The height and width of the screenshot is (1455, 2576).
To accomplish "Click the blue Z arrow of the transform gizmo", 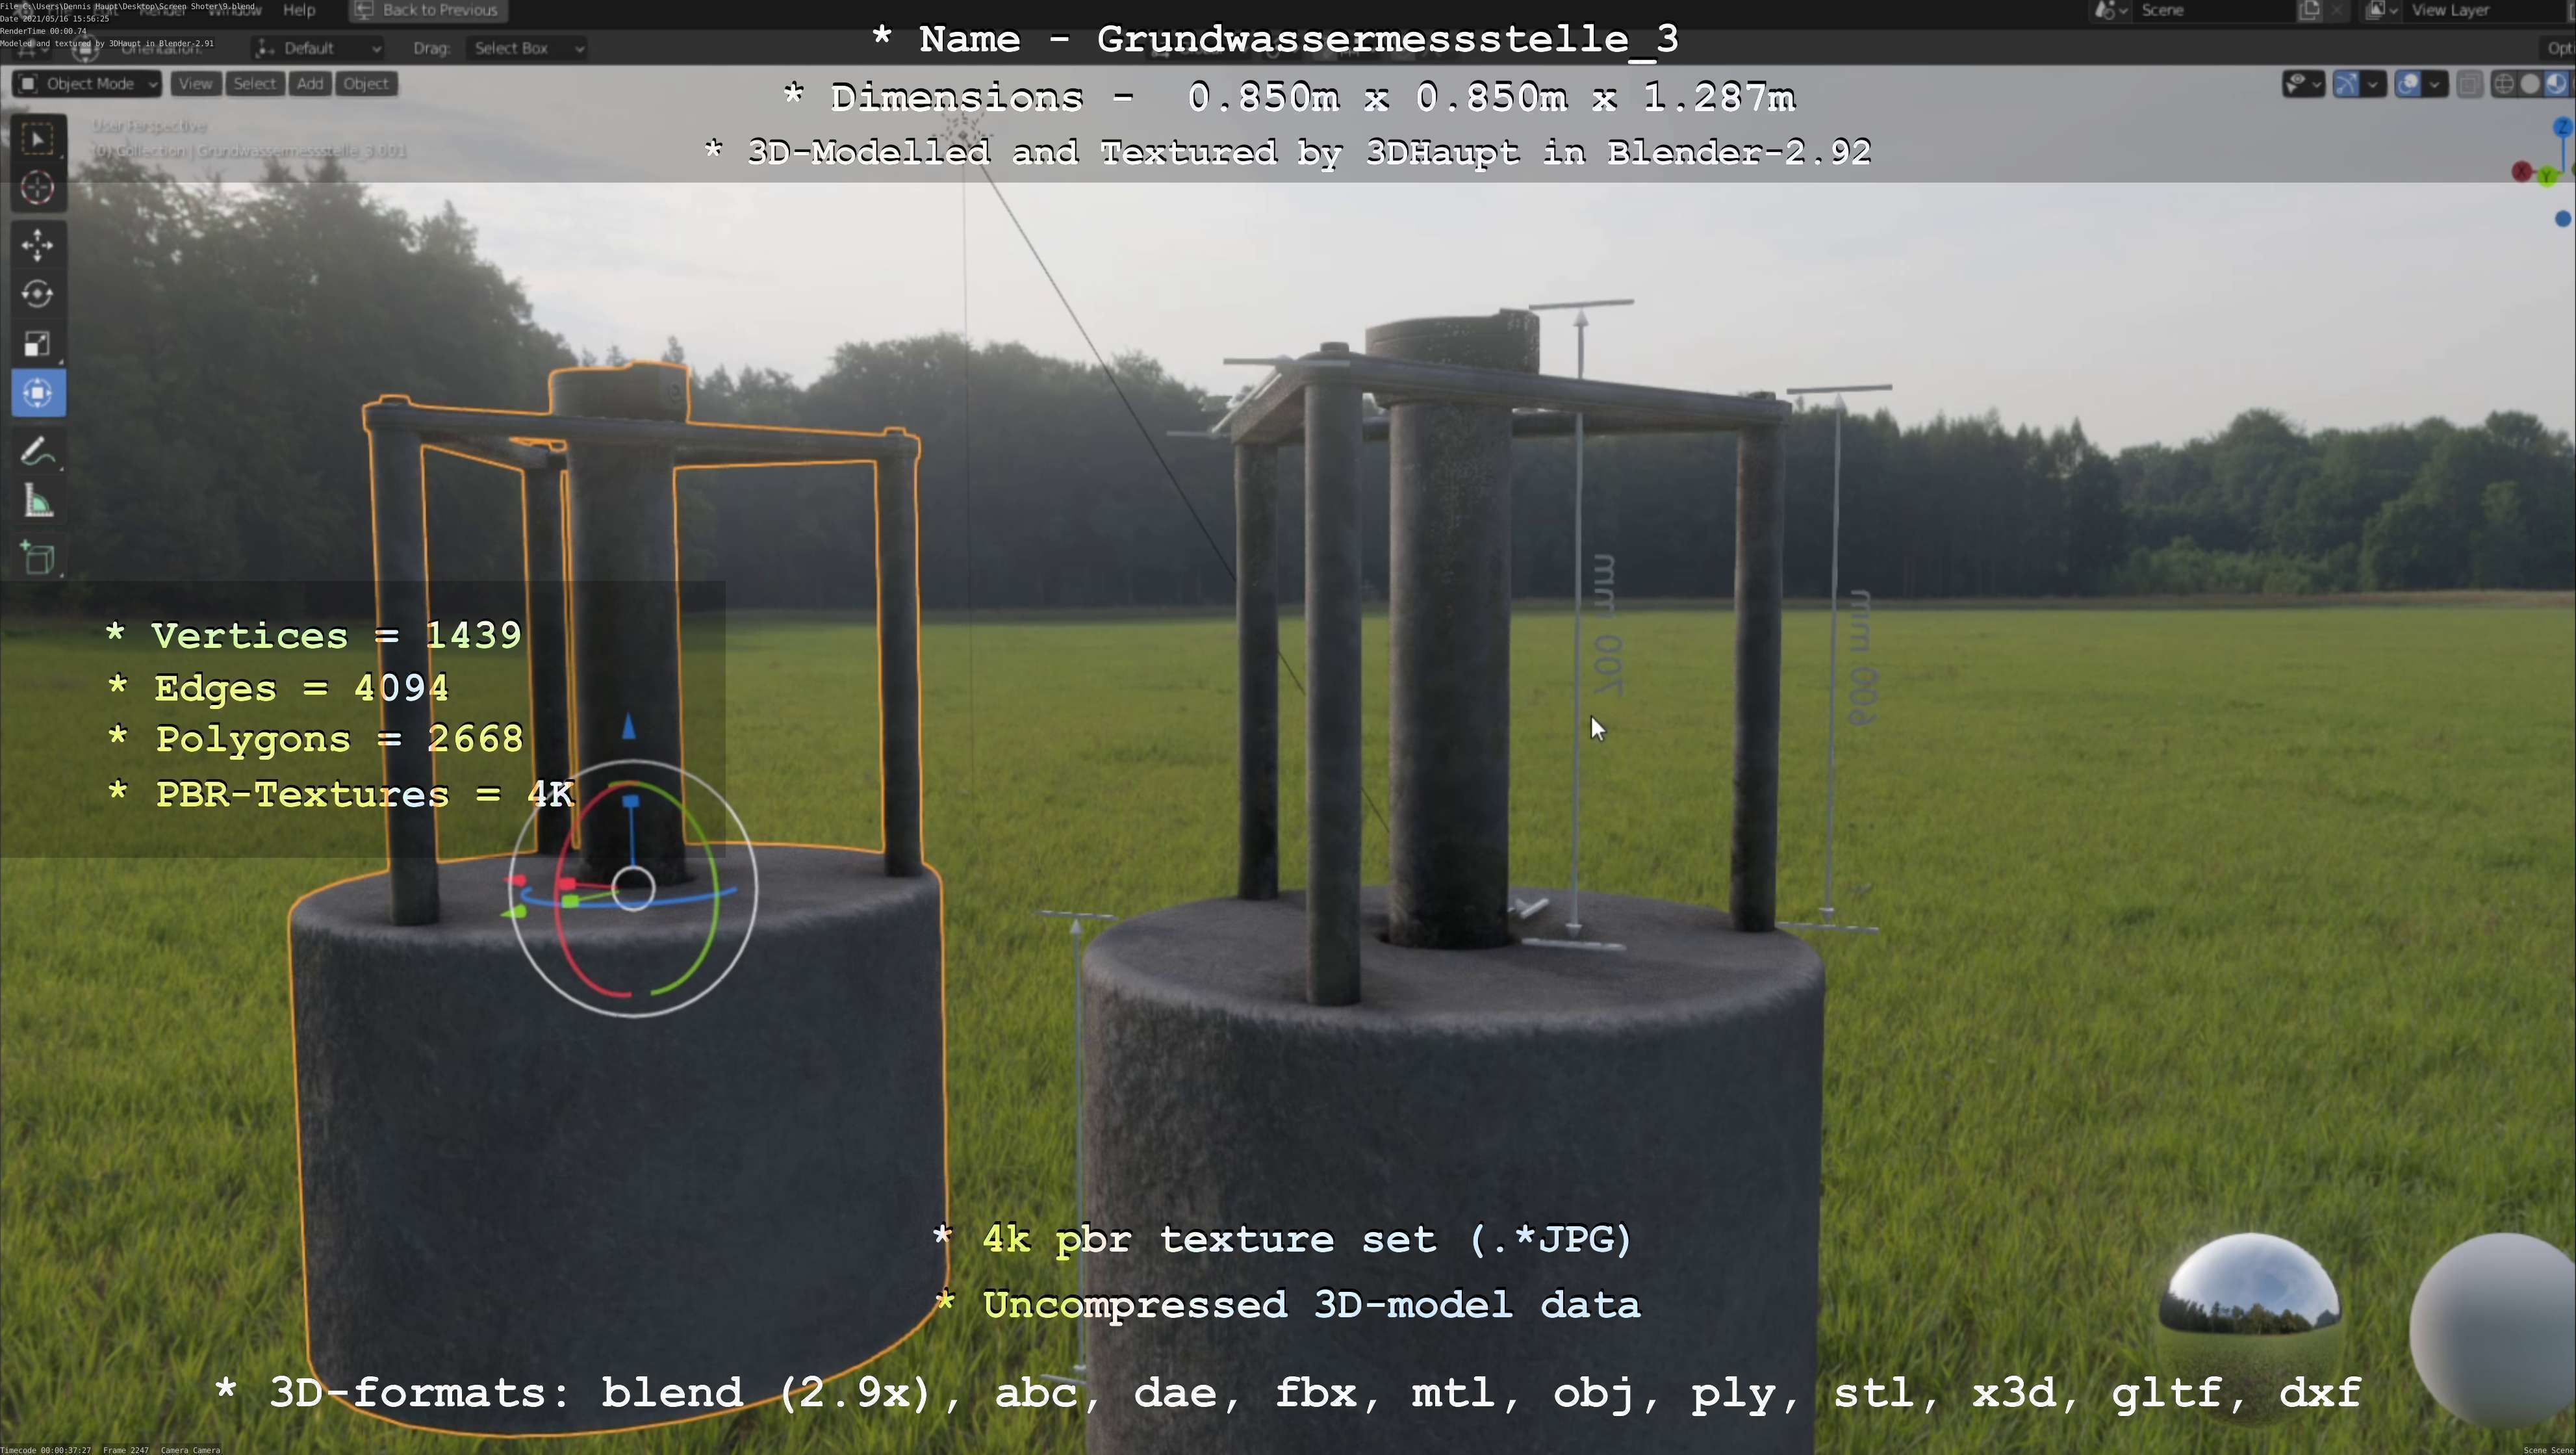I will pos(629,727).
